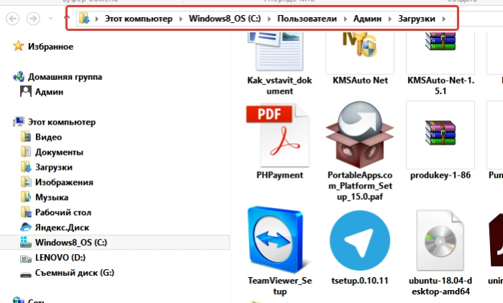The image size is (503, 303).
Task: Select the produkey-1-86 archive icon
Action: pyautogui.click(x=440, y=135)
